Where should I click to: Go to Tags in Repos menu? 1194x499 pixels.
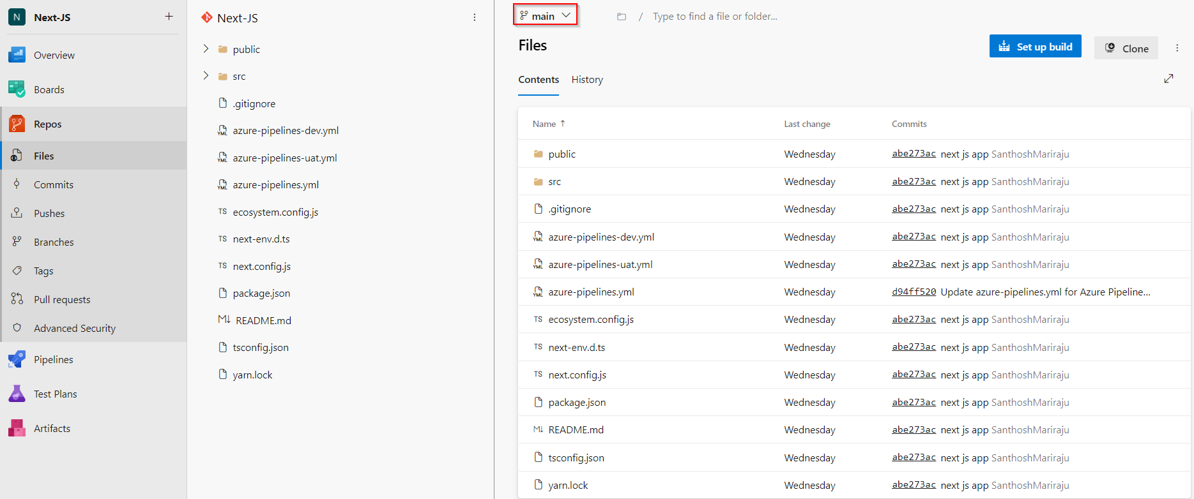(43, 271)
